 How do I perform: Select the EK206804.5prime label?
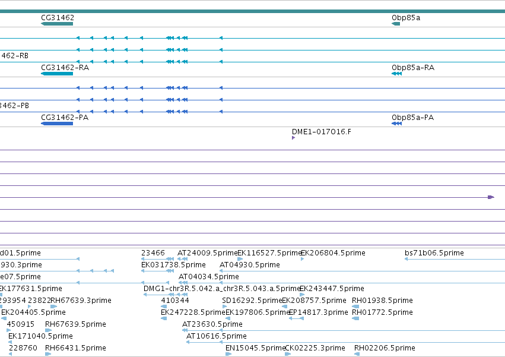333,253
